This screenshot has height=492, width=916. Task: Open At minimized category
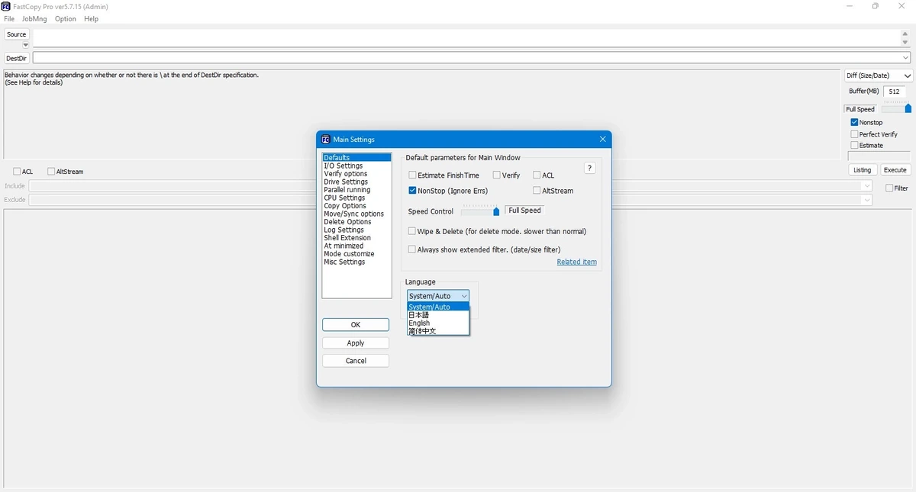click(x=356, y=246)
